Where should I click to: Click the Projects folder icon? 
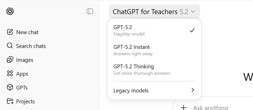click(10, 101)
